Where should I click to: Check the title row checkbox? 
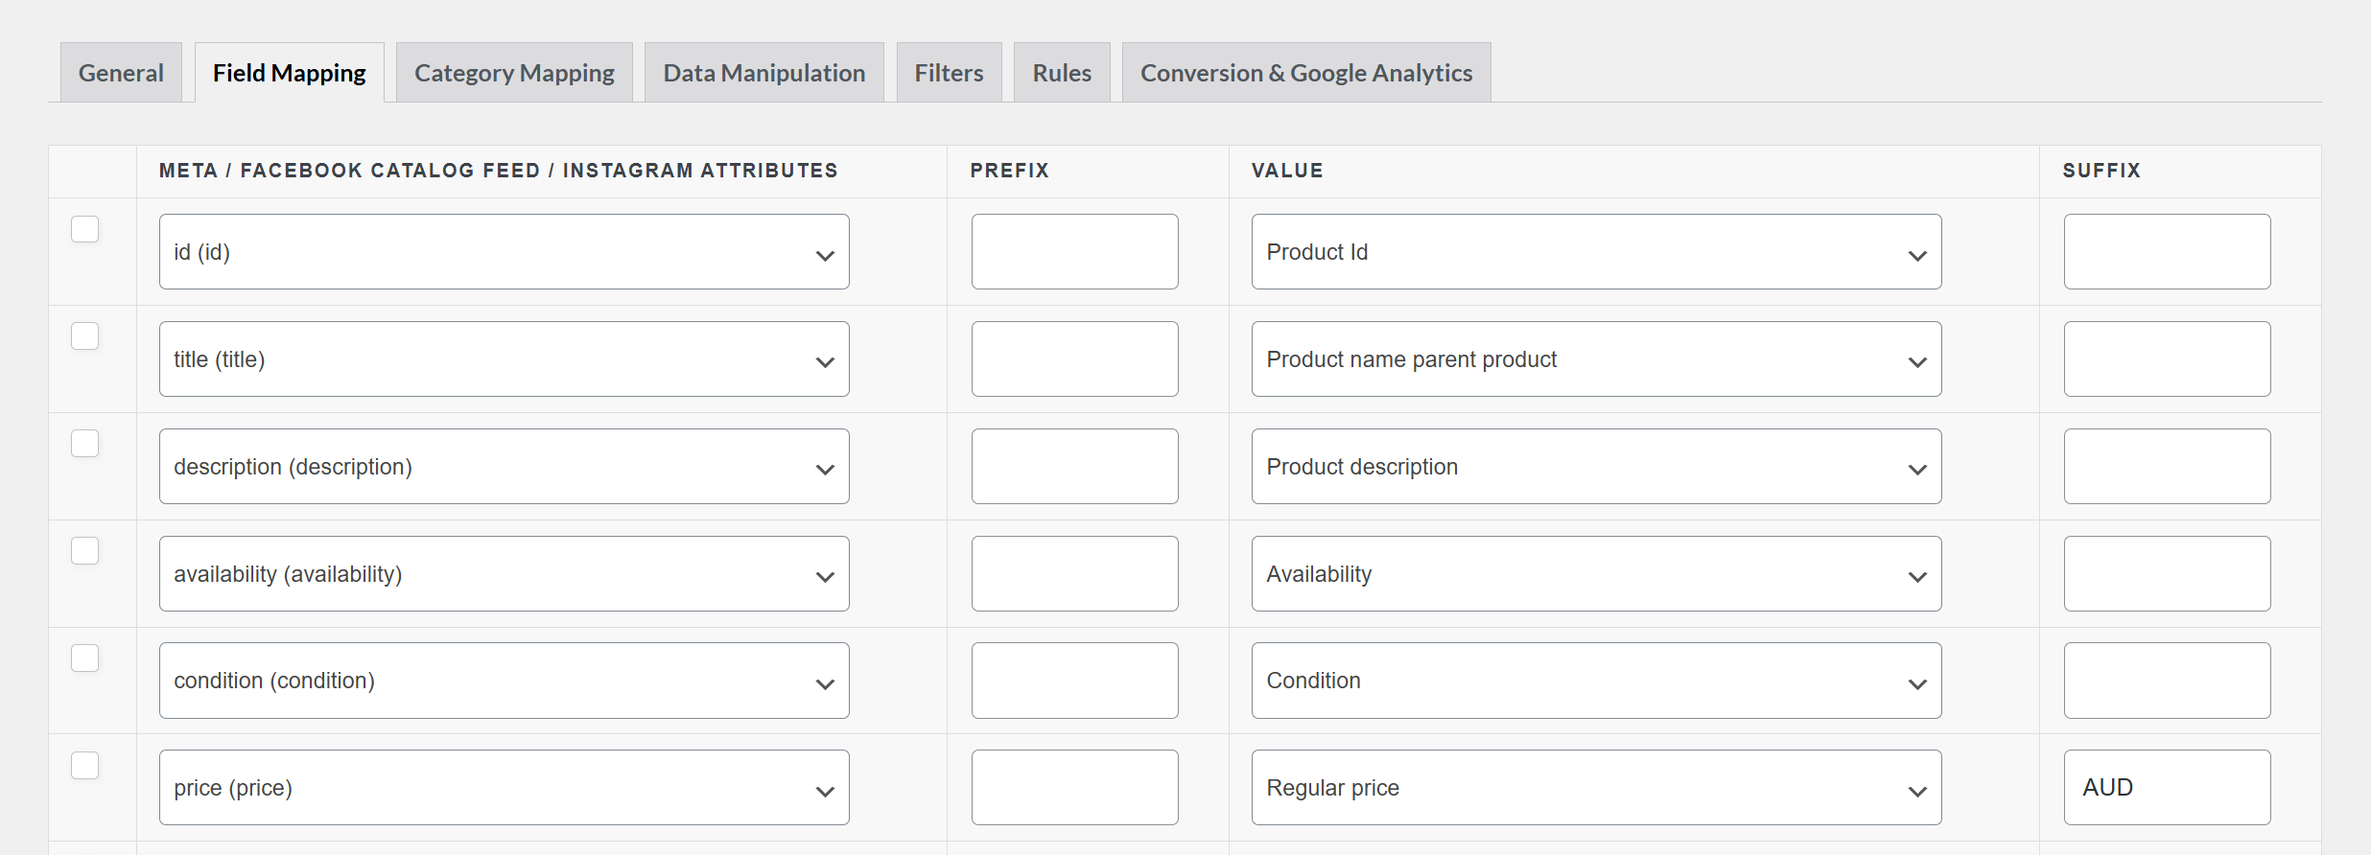click(85, 336)
